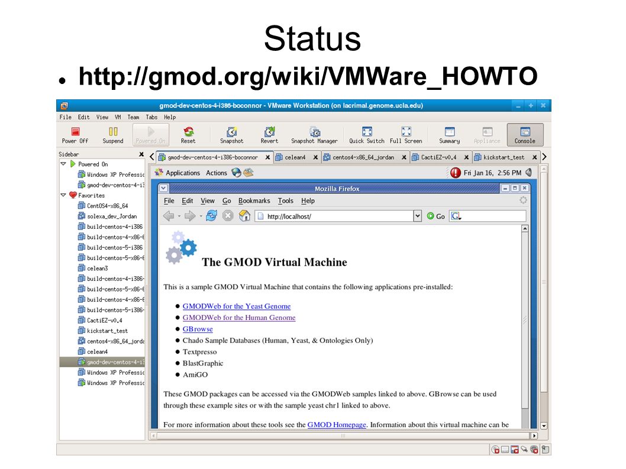Take a Snapshot of the VM

tap(231, 135)
